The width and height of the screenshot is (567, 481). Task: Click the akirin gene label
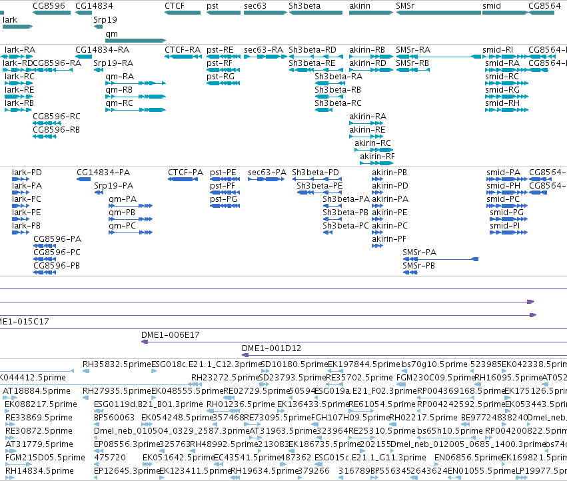[359, 6]
